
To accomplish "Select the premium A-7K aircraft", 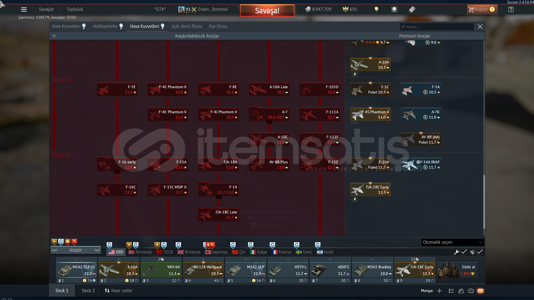I will pos(421,115).
